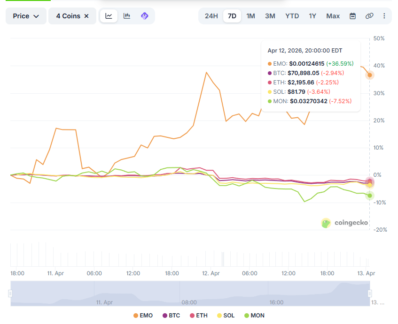Image resolution: width=398 pixels, height=324 pixels.
Task: Click the 12. Apr x-axis label
Action: pyautogui.click(x=211, y=273)
